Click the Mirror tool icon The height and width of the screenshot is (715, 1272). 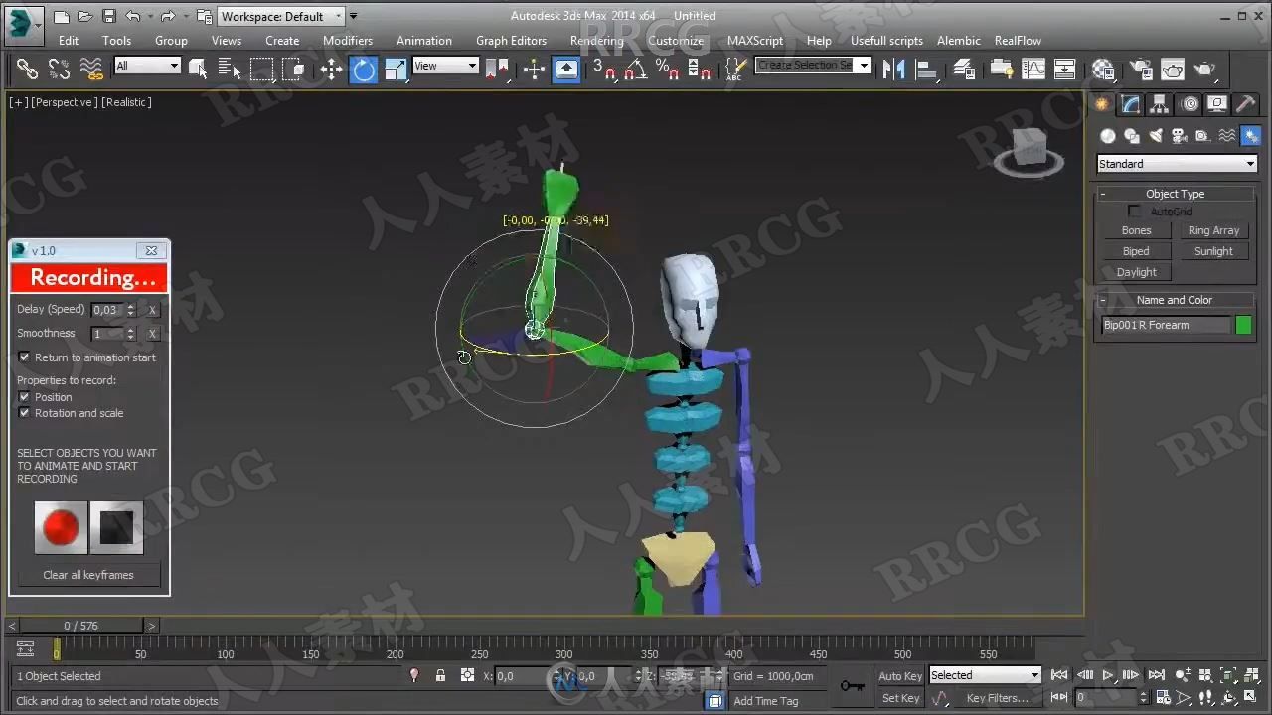pos(893,69)
